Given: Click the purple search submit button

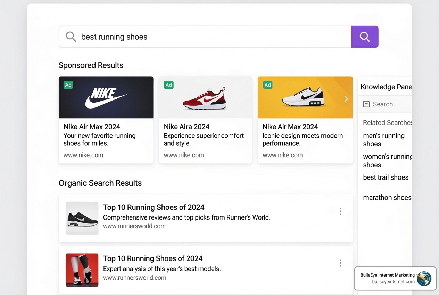Looking at the screenshot, I should click(x=365, y=37).
